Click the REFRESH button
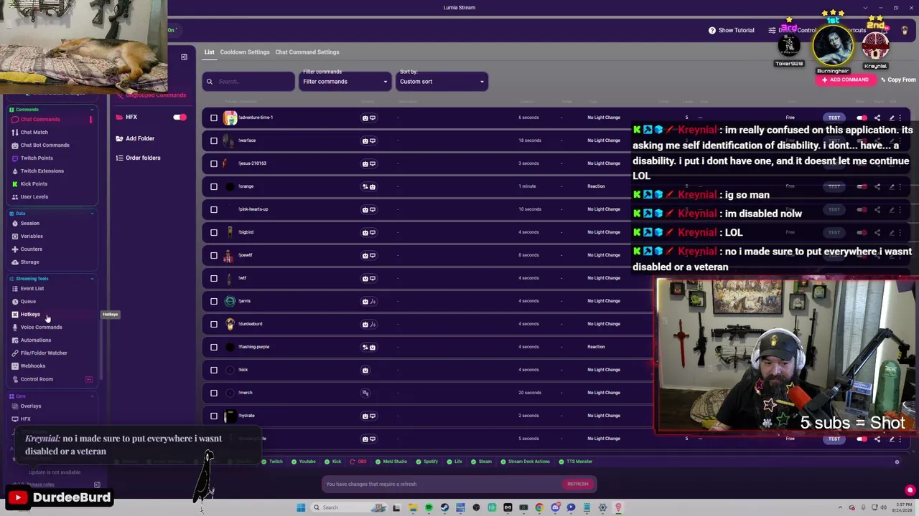Screen dimensions: 919x516 (x=578, y=484)
